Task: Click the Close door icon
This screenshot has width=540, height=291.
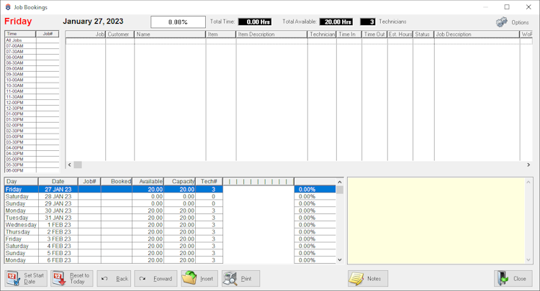Action: click(503, 278)
